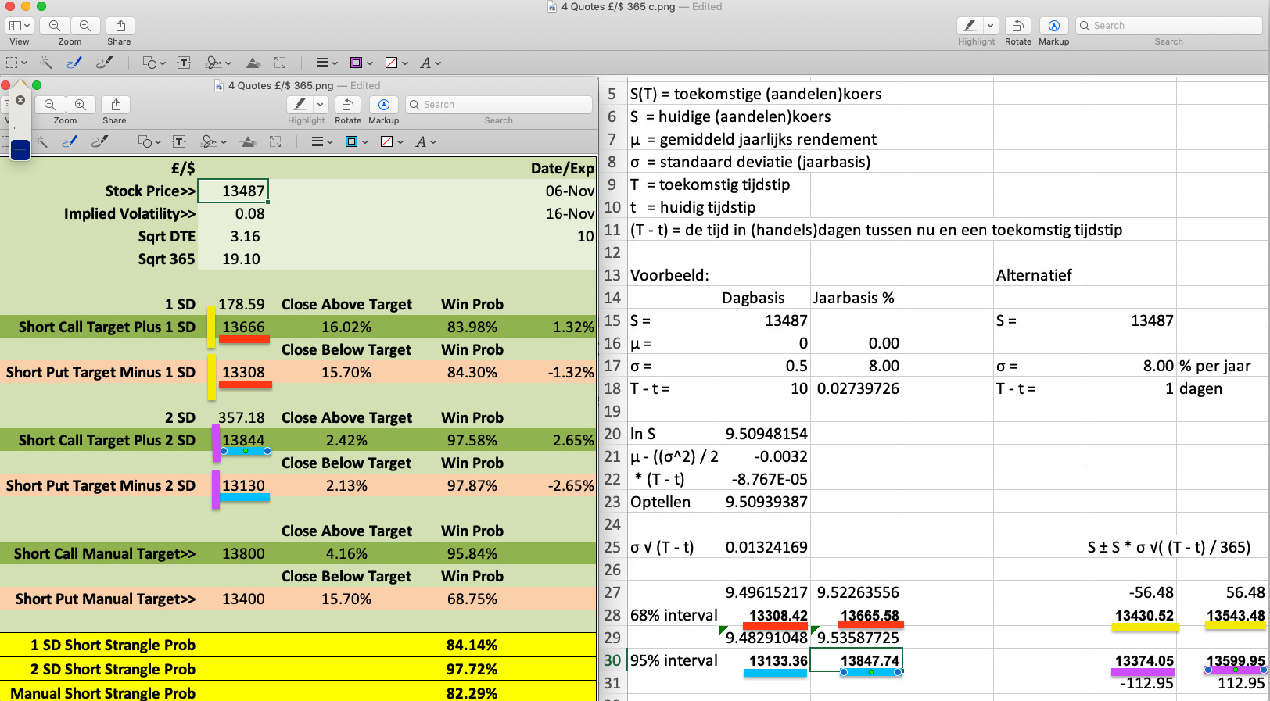The height and width of the screenshot is (701, 1270).
Task: Click the 13800 manual call target value
Action: tap(243, 553)
